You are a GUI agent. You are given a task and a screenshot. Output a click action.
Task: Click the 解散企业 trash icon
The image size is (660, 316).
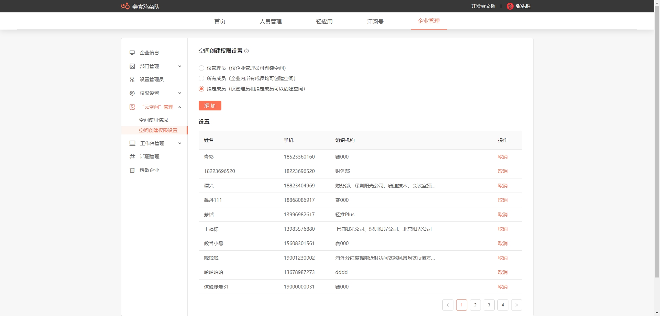pos(132,170)
